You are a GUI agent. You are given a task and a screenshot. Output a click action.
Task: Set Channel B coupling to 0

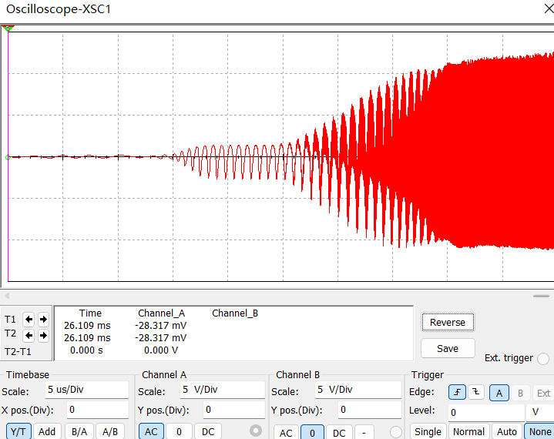pos(312,433)
